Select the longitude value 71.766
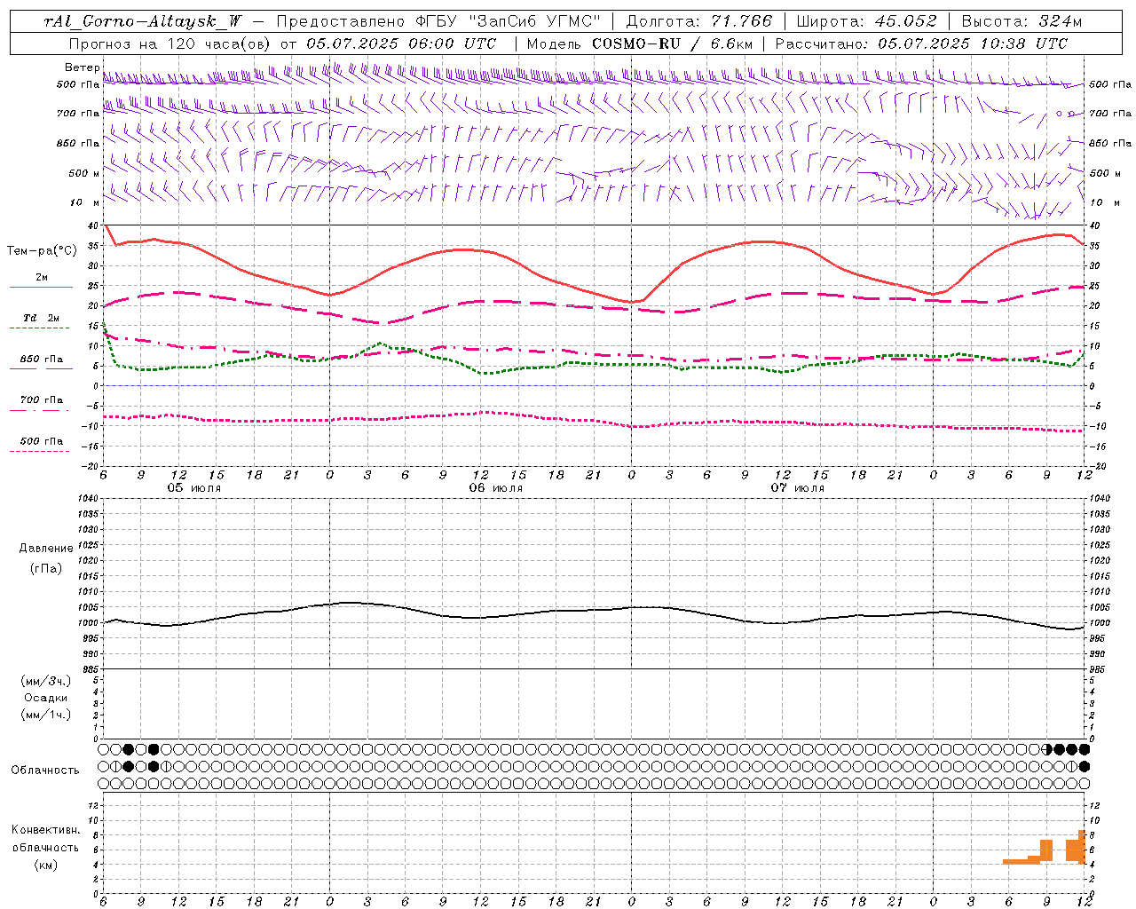The image size is (1136, 909). (742, 21)
